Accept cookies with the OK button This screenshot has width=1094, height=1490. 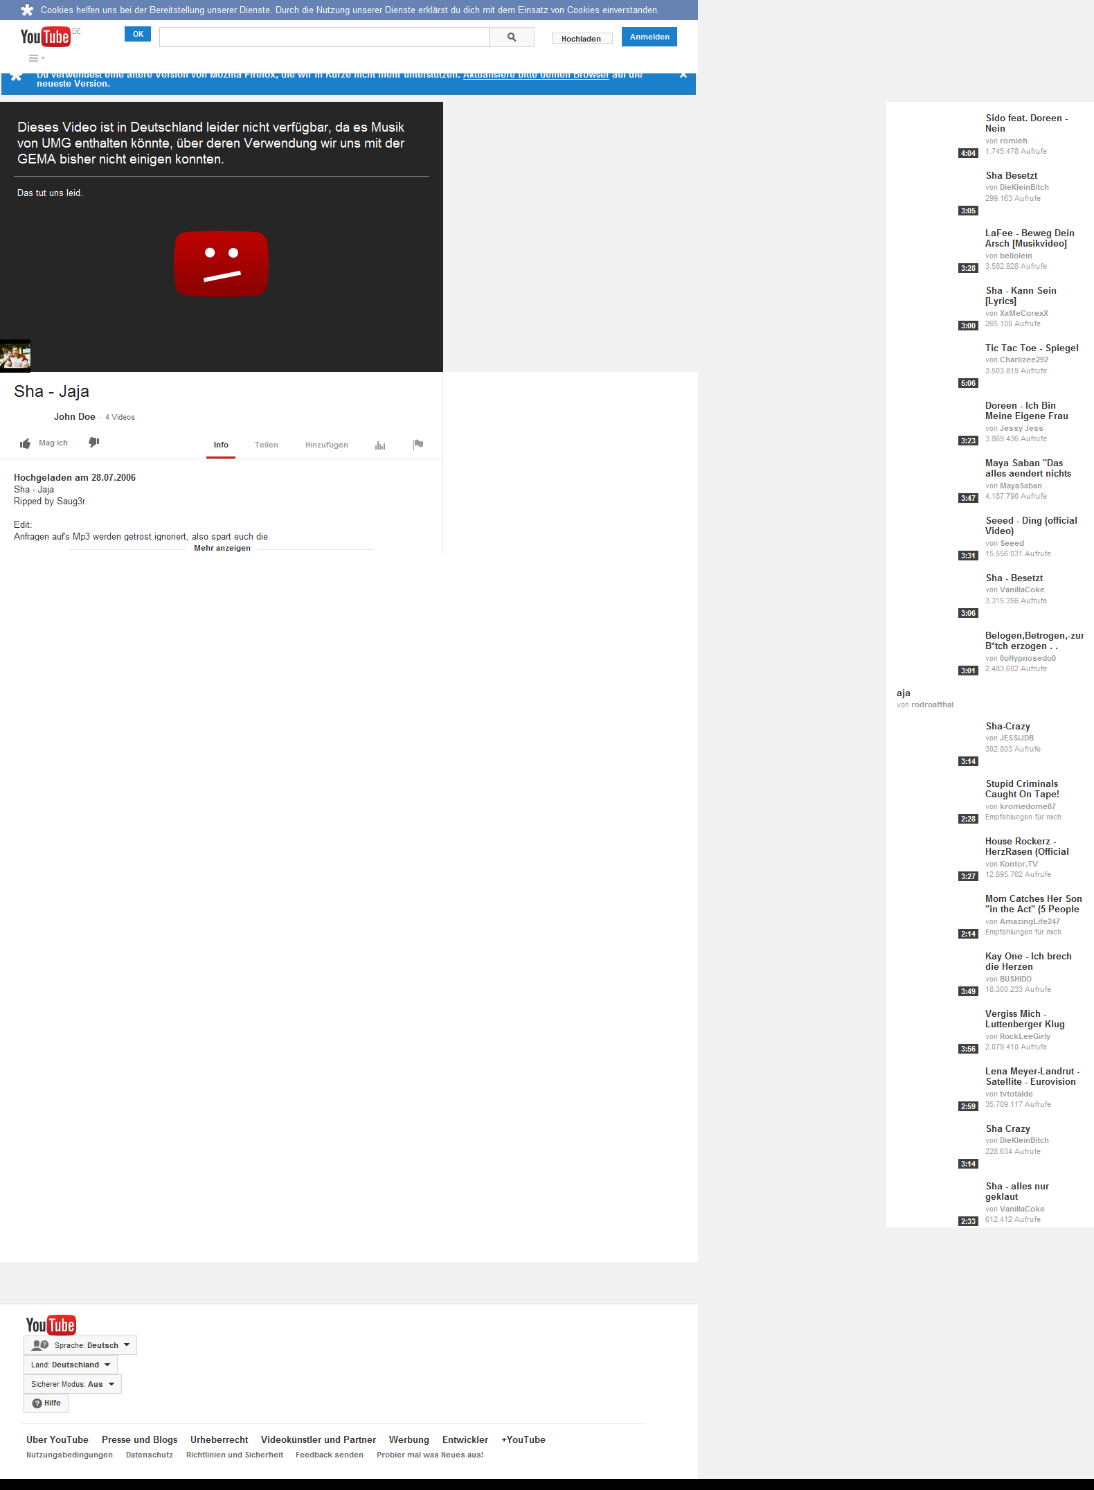[x=138, y=34]
